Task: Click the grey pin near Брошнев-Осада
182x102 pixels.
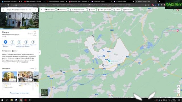Action: (x=61, y=71)
